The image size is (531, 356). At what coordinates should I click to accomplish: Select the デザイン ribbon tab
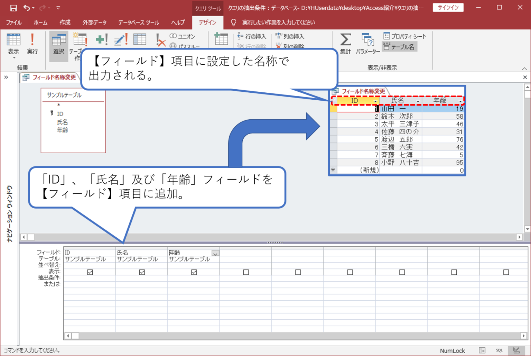click(x=207, y=22)
